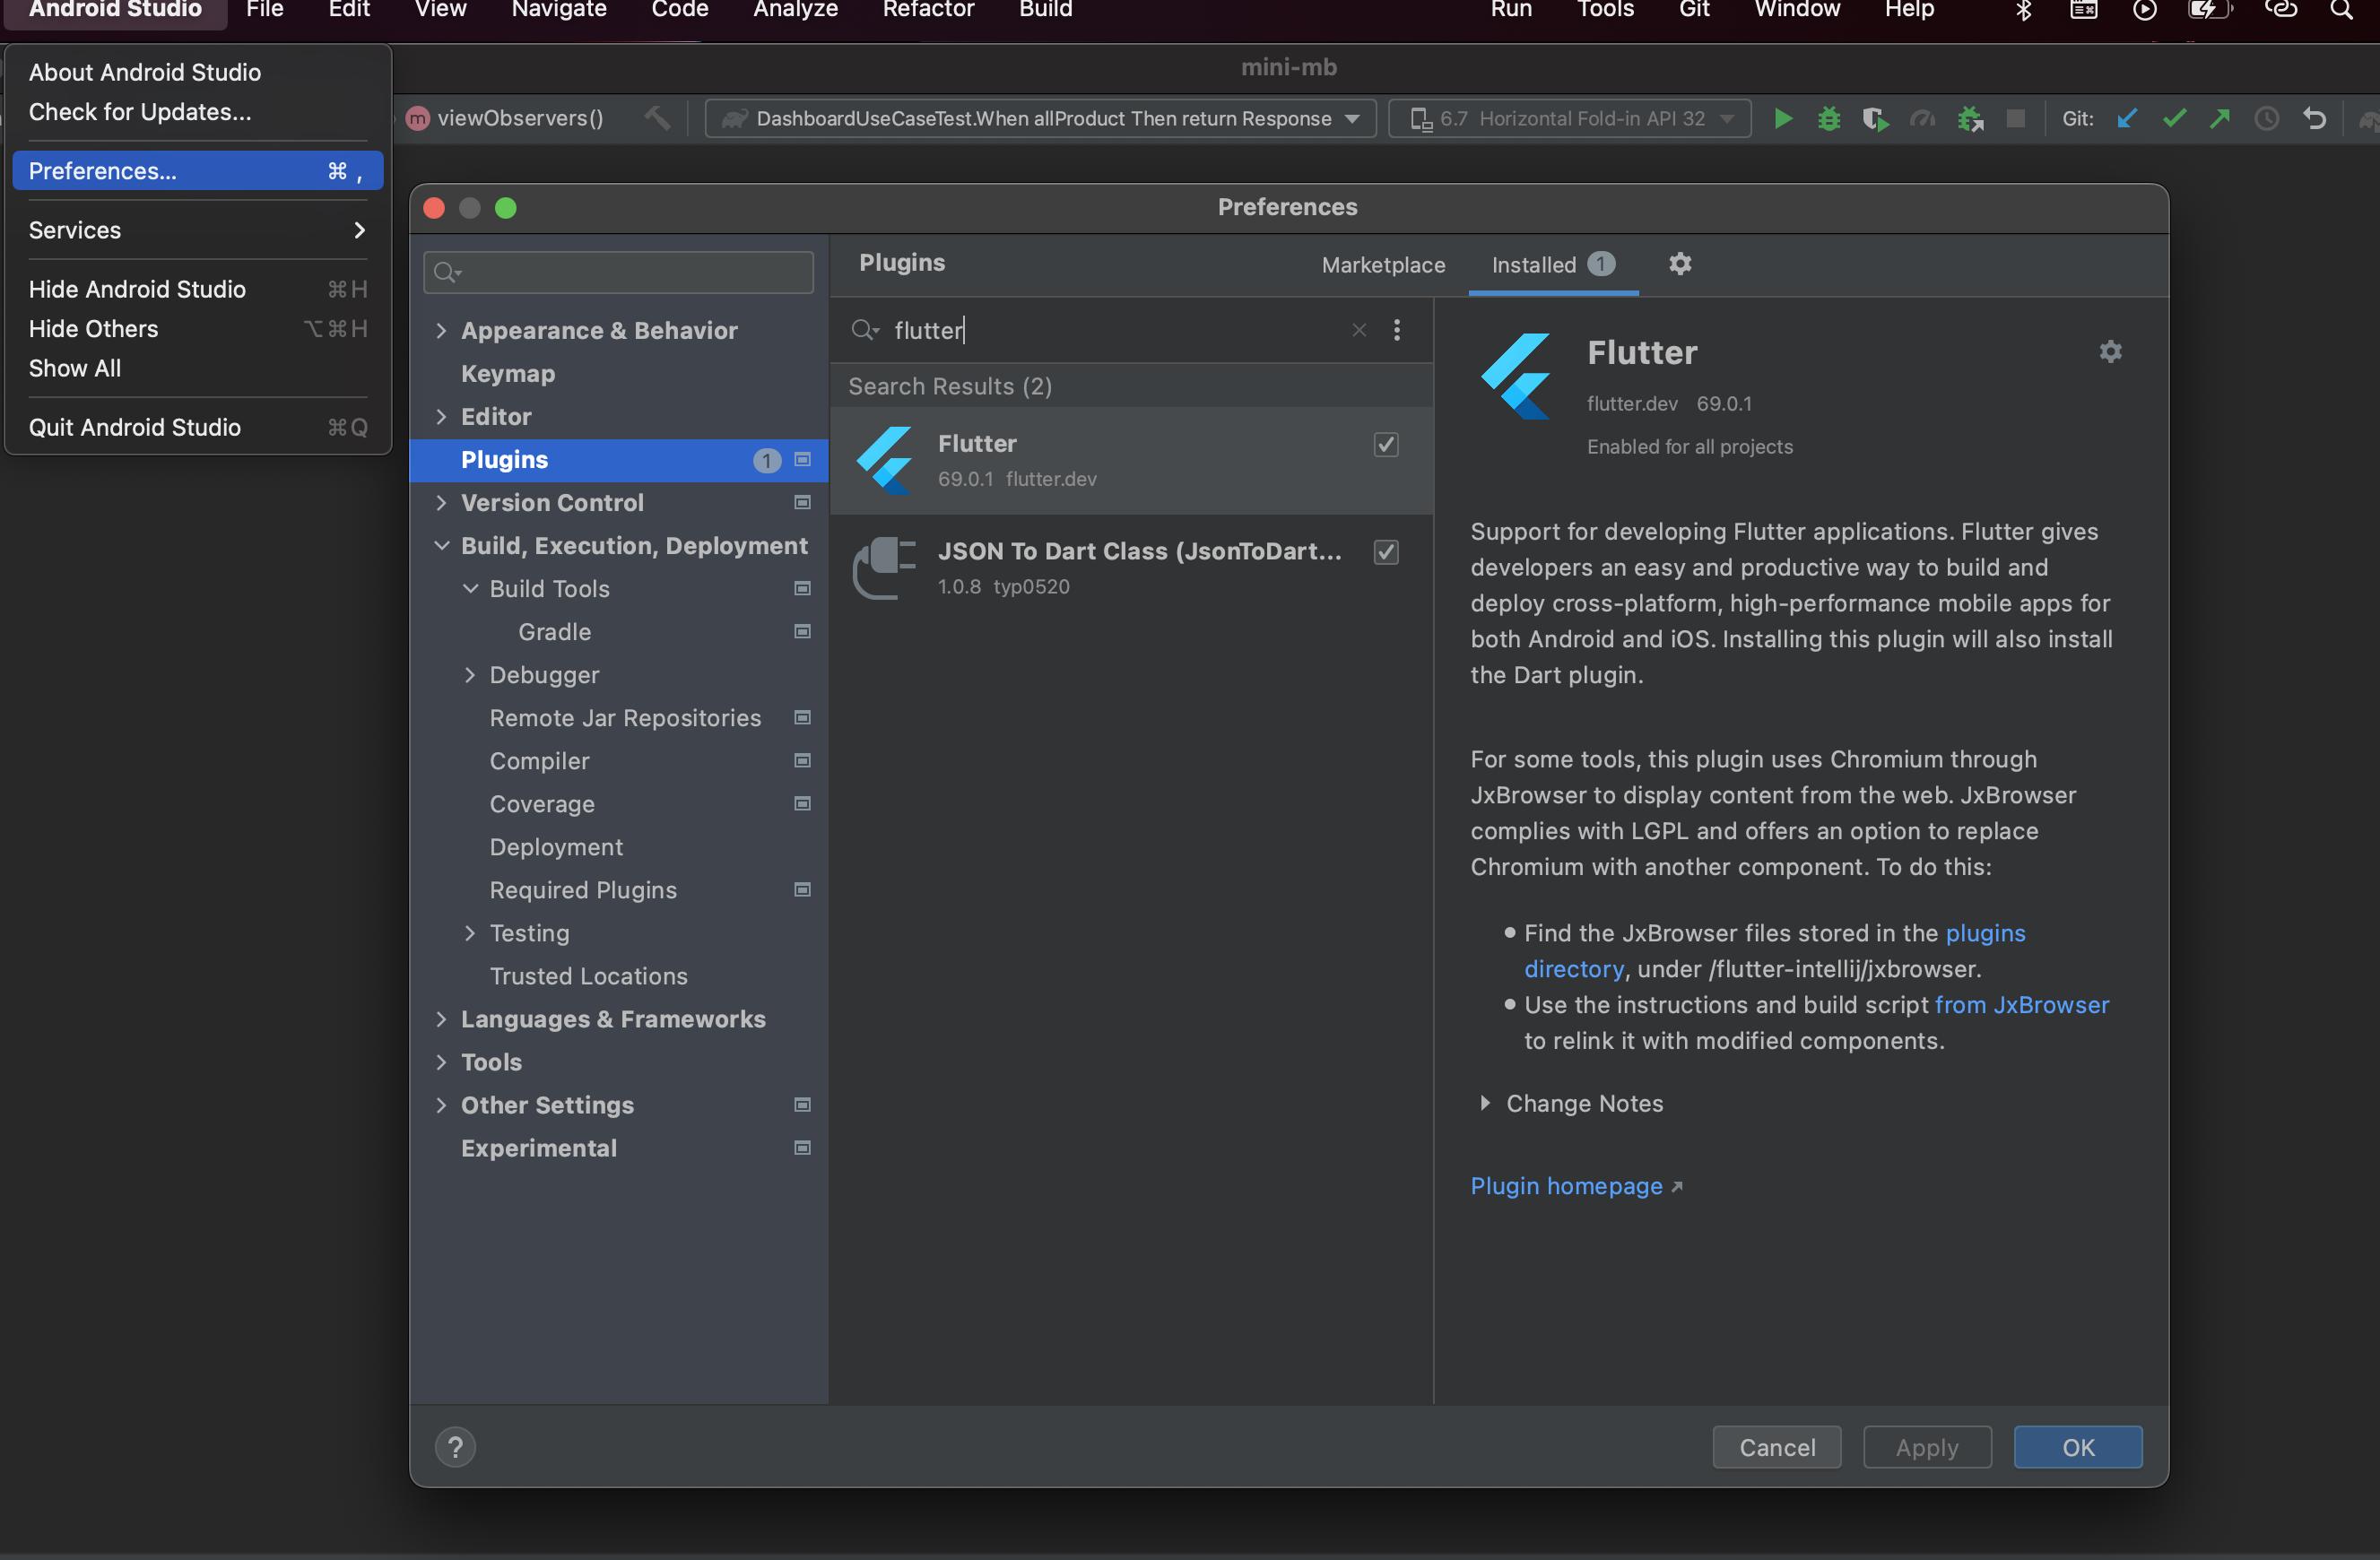
Task: Enable the Installed plugins tab badge
Action: 1600,264
